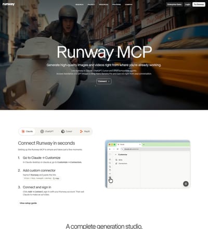Select the ChatGPT setup tab
The width and height of the screenshot is (208, 229).
[47, 131]
